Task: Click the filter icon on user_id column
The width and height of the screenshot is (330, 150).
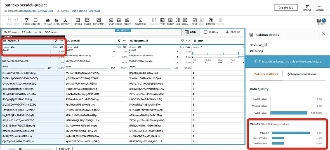Action: 119,41
